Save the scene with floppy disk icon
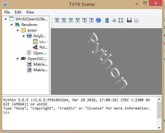 coord(129,20)
